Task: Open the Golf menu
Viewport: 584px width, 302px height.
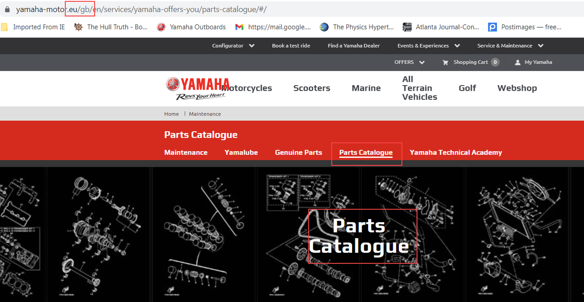Action: coord(467,88)
